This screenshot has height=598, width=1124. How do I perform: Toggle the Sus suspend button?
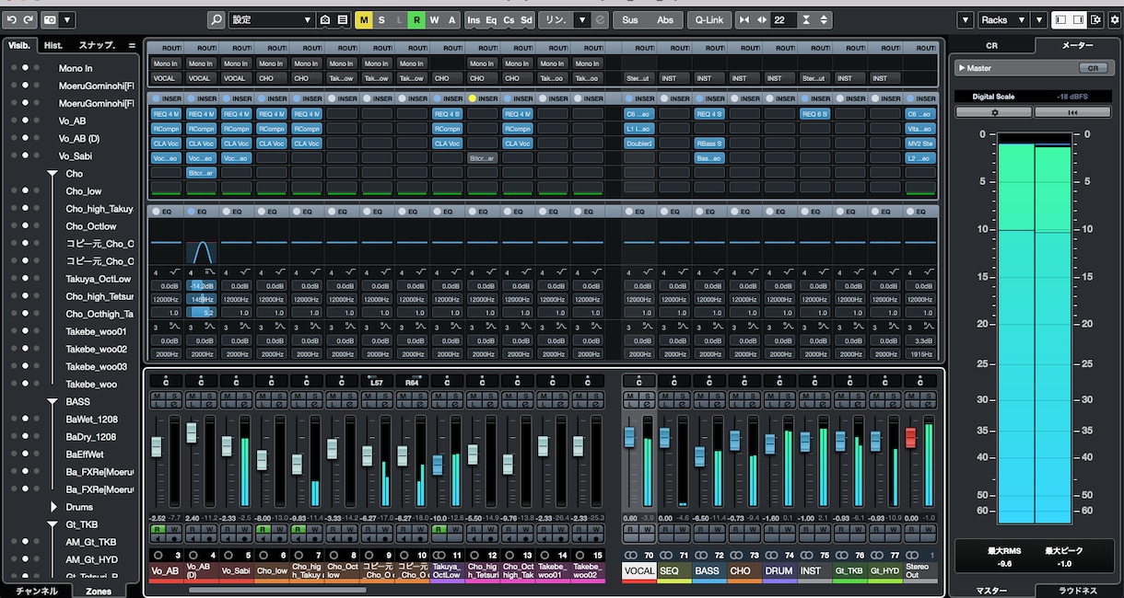pyautogui.click(x=629, y=19)
